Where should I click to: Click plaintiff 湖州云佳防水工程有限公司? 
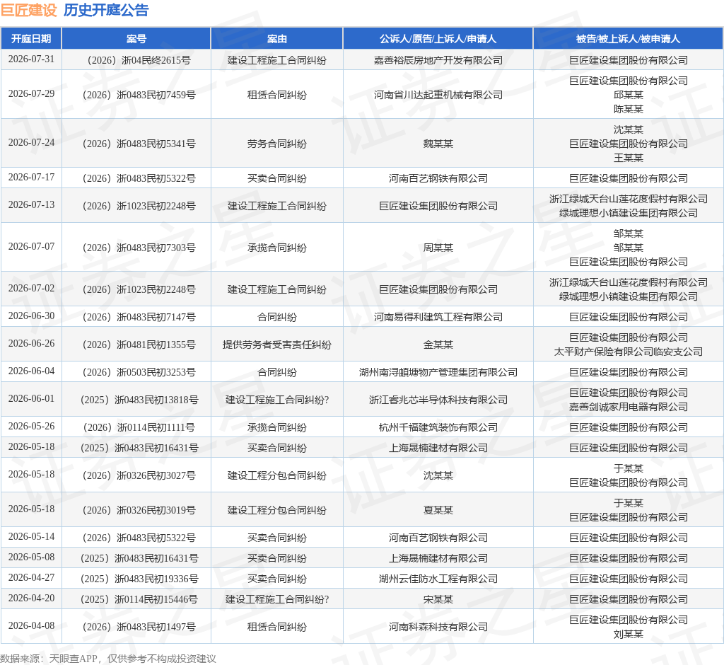point(438,579)
